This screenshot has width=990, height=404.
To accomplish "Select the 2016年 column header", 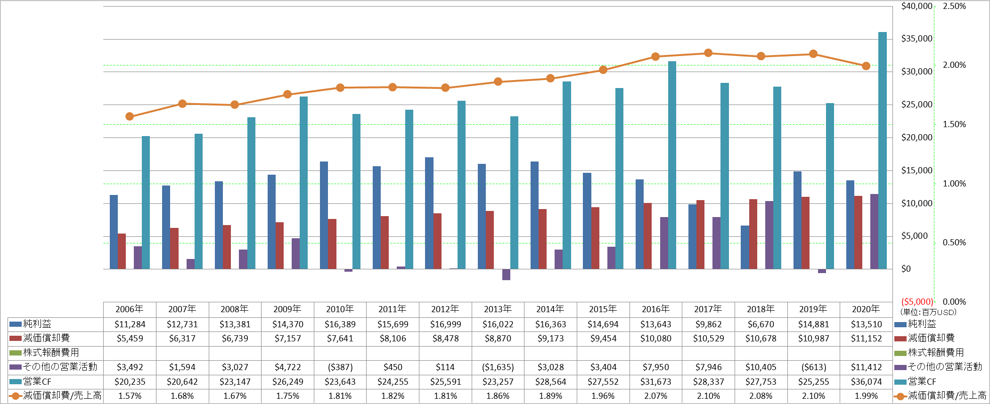I will click(x=656, y=309).
